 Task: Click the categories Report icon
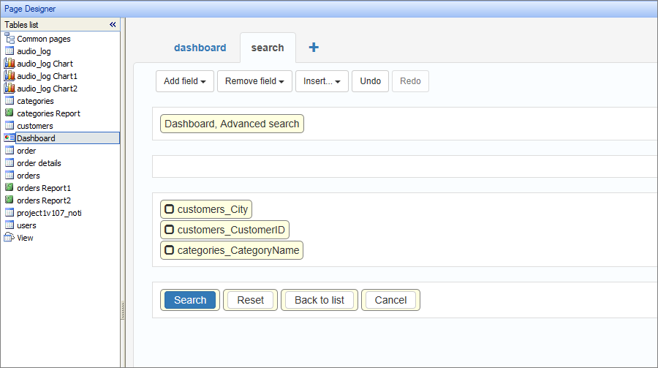click(10, 113)
